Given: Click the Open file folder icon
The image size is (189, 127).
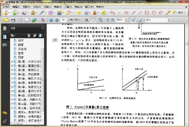Looking at the screenshot, I should click(x=6, y=20).
